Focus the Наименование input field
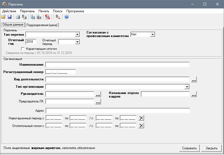Screen dimensions: 224x155 point(117,65)
